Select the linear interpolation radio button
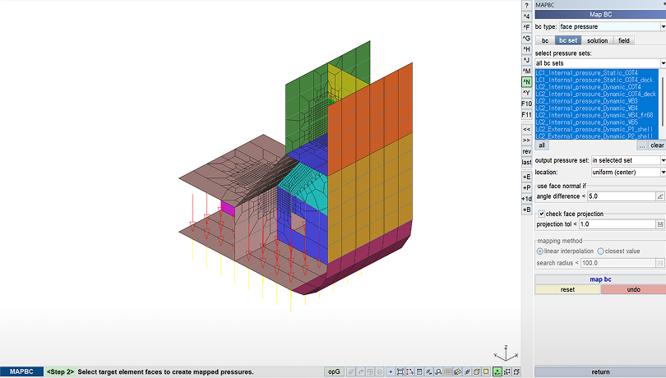 point(539,251)
